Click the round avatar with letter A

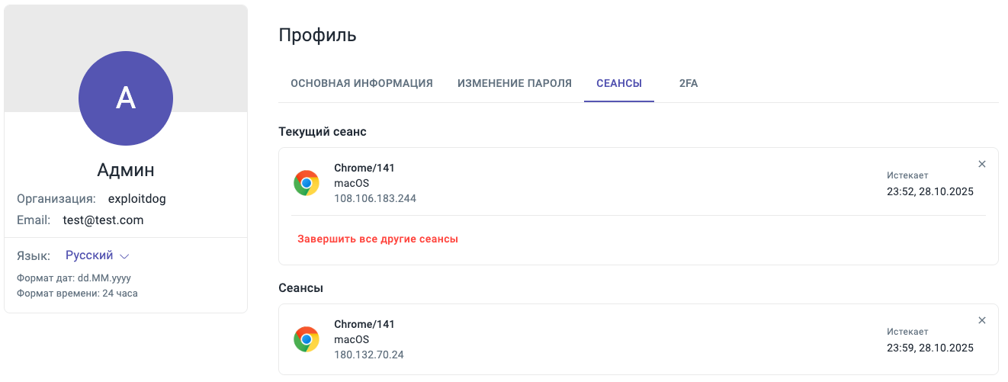tap(126, 98)
